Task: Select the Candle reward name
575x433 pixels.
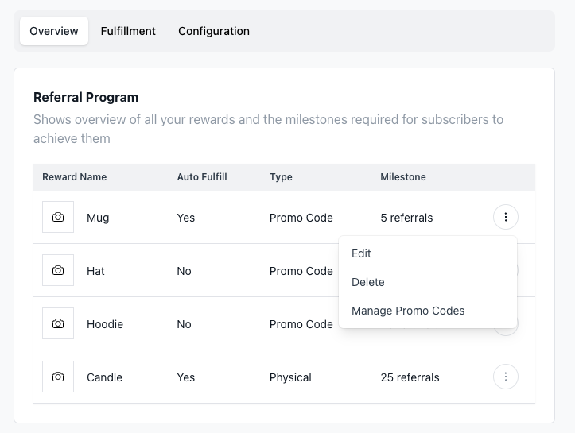Action: coord(104,377)
